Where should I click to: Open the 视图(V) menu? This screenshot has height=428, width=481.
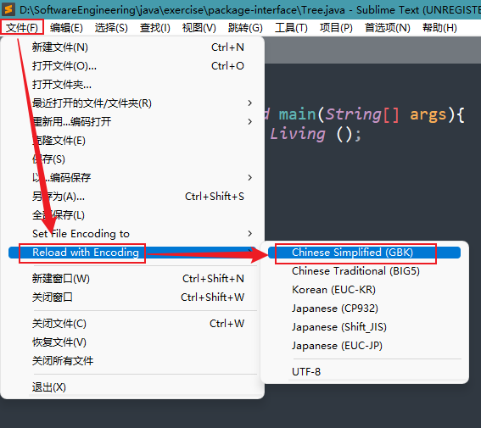(x=199, y=28)
